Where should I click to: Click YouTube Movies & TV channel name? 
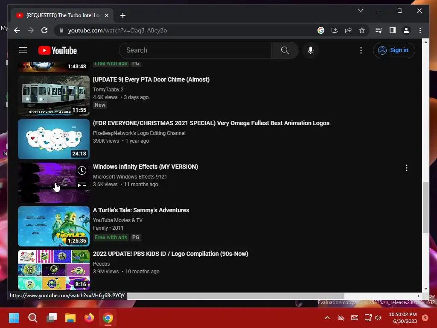(x=118, y=220)
